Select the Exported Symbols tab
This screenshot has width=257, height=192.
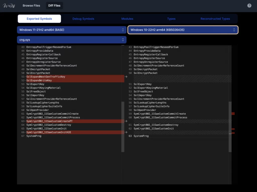pos(39,19)
